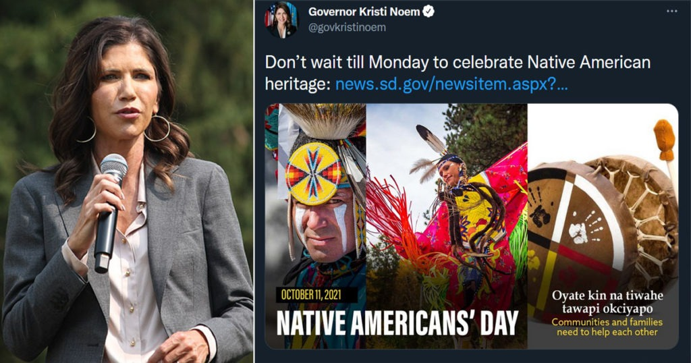Click the Governor Kristi Noem display name

[364, 11]
